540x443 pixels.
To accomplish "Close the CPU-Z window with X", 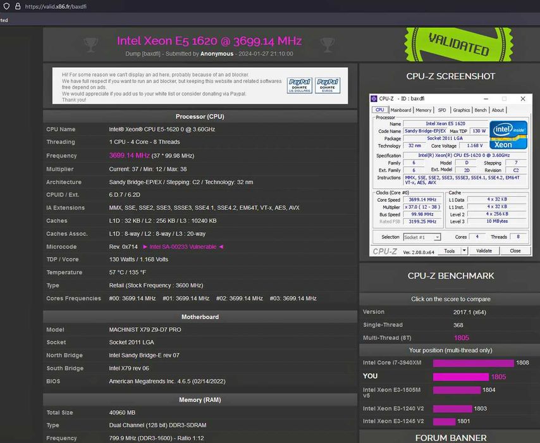I will pyautogui.click(x=523, y=99).
